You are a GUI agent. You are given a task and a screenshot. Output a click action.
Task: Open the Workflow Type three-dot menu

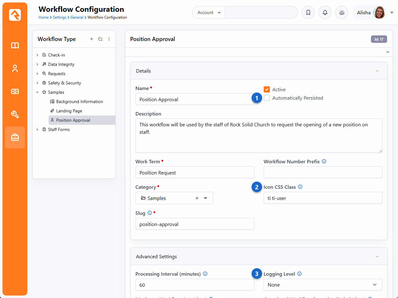click(109, 39)
